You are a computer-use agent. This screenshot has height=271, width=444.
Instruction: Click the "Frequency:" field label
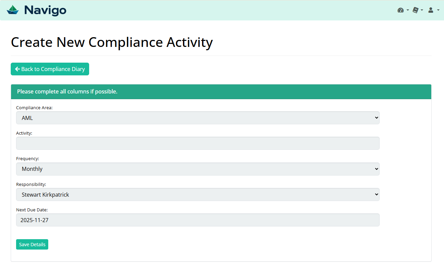click(x=27, y=159)
